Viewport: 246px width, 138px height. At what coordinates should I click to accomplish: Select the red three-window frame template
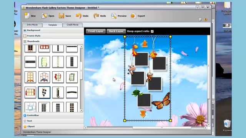[x=44, y=49]
